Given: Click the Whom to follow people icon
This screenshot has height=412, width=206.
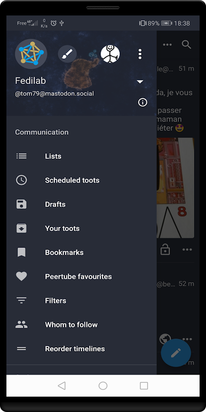Looking at the screenshot, I should [22, 325].
